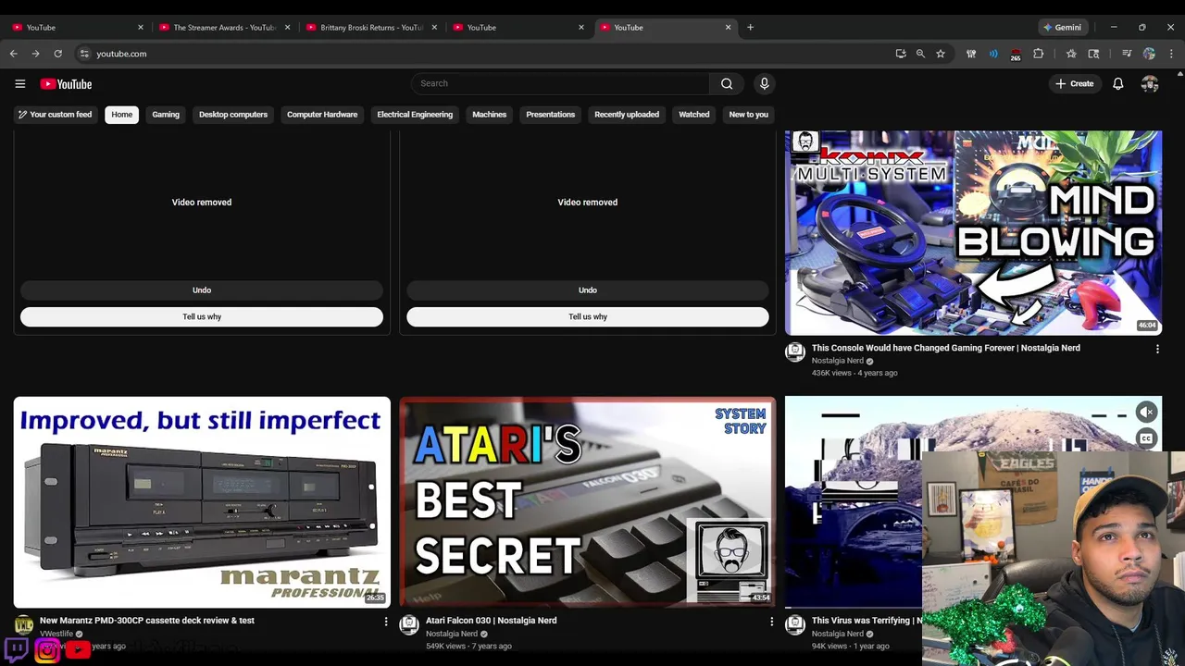Go forward with browser forward arrow
Viewport: 1185px width, 666px height.
point(35,54)
